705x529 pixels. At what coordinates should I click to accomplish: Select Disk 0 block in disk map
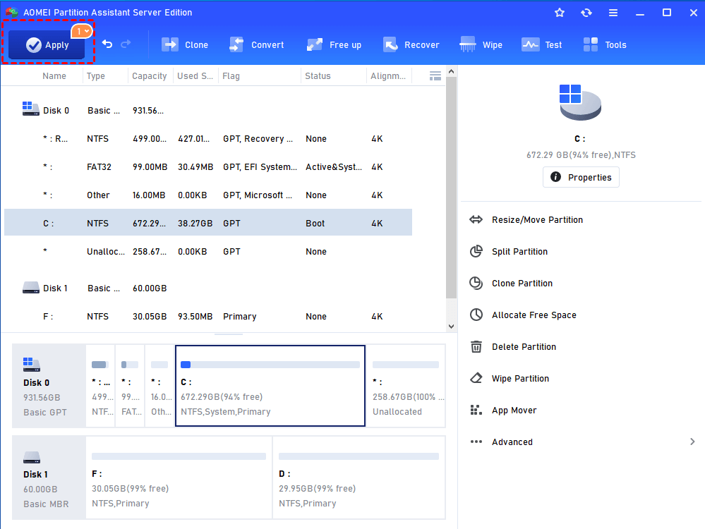(49, 386)
